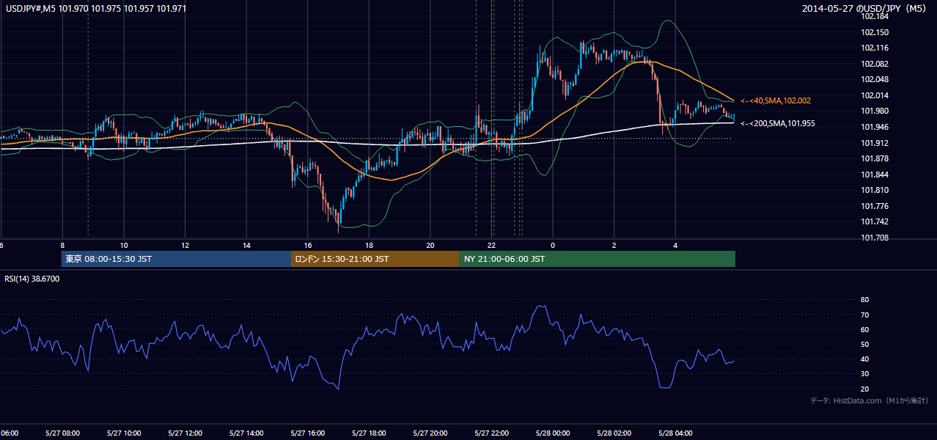Click RSI scale value 30

(x=864, y=373)
